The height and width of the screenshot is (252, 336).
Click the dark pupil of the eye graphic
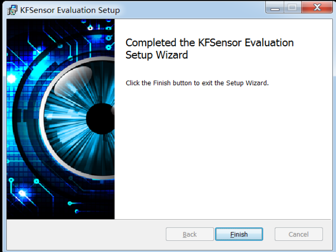coord(100,118)
